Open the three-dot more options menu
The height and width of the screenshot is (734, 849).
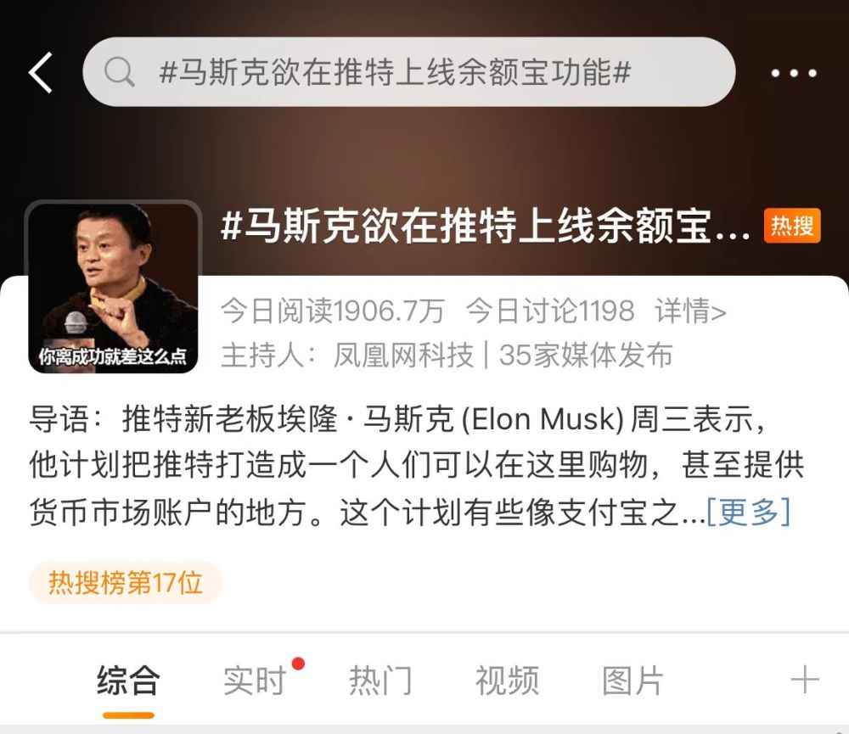[794, 73]
